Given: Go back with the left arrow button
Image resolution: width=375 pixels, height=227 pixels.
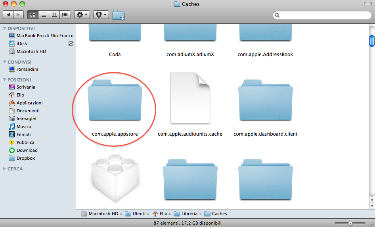Looking at the screenshot, I should 8,15.
